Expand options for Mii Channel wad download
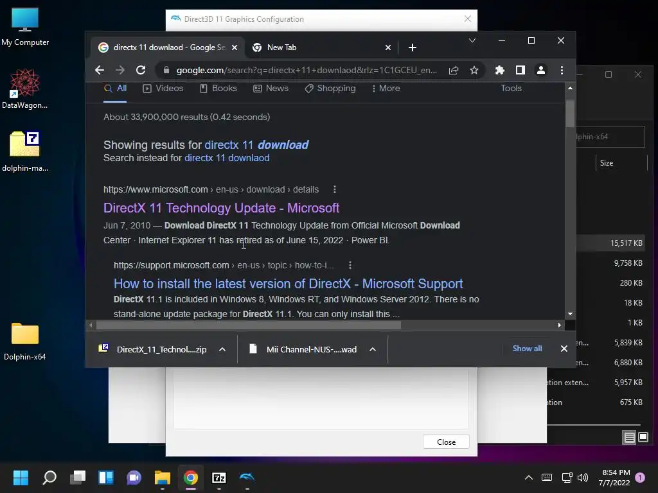The width and height of the screenshot is (658, 493). (373, 349)
